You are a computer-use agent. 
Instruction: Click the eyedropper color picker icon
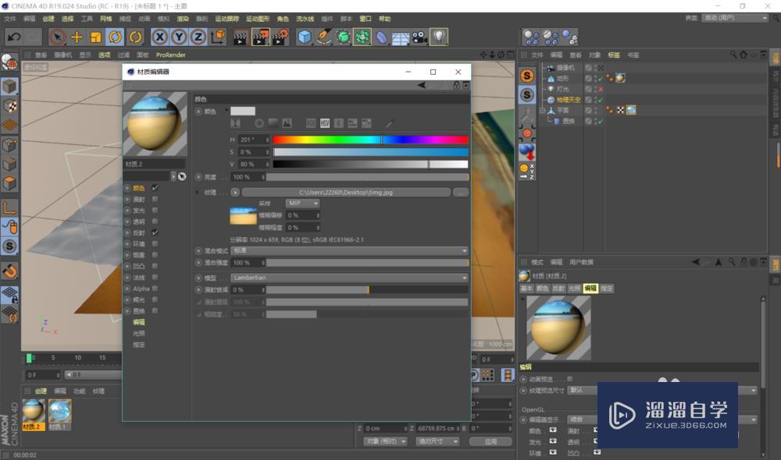tap(390, 123)
